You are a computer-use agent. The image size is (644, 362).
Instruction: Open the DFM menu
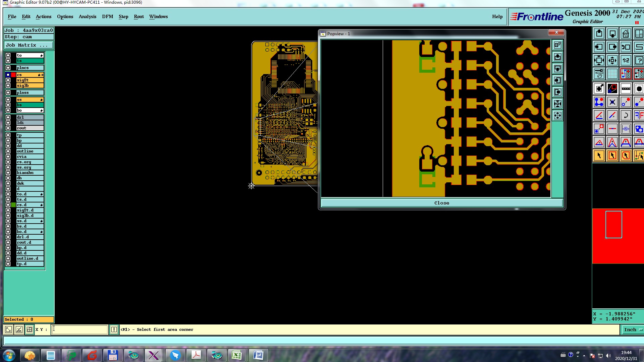click(x=107, y=16)
